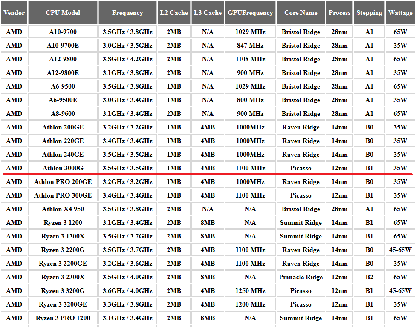Select the Stepping column header
Viewport: 416px width, 327px height.
tap(369, 12)
